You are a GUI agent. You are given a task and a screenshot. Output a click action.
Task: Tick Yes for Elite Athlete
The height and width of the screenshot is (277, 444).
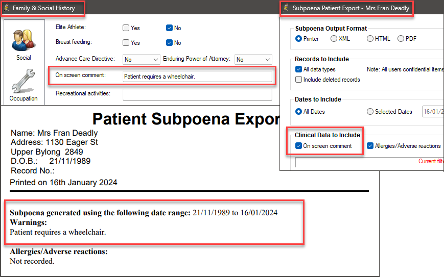coord(126,28)
